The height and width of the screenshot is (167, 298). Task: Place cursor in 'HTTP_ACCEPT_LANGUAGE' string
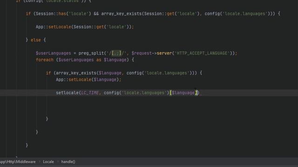pos(202,53)
